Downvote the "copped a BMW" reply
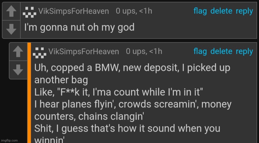Screen dimensions: 259x143 point(18,69)
